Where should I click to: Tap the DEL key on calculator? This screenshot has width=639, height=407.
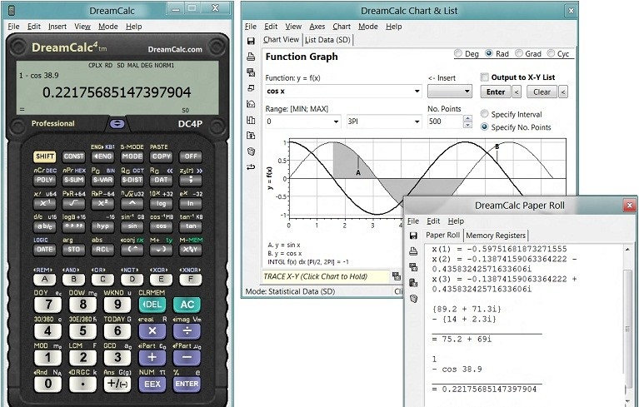coord(152,305)
